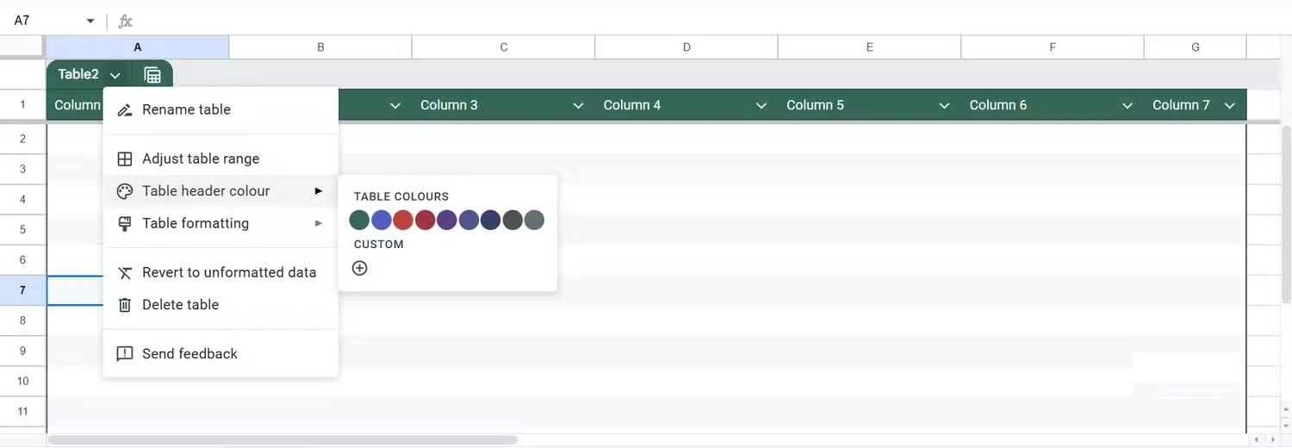1292x448 pixels.
Task: Choose Adjust table range
Action: 221,159
